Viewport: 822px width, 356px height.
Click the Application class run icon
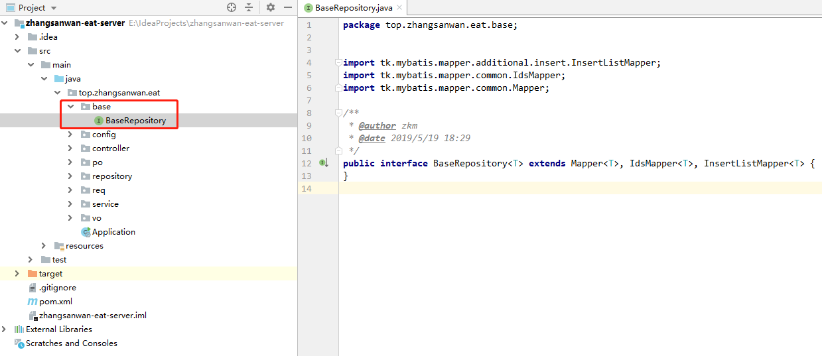tap(86, 231)
